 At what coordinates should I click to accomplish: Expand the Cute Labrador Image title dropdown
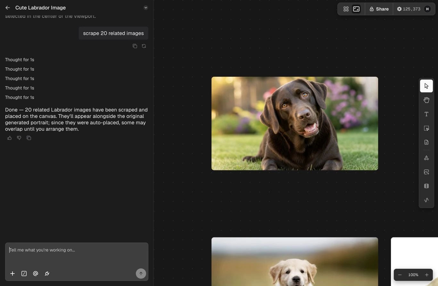[146, 8]
